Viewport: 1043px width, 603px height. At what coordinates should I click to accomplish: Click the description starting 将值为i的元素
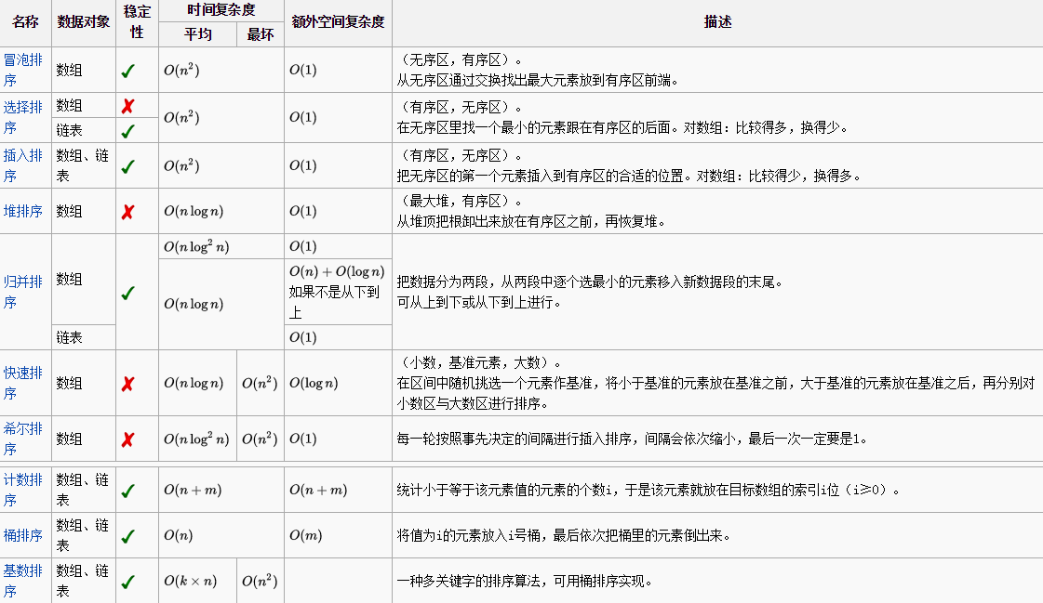tap(564, 535)
